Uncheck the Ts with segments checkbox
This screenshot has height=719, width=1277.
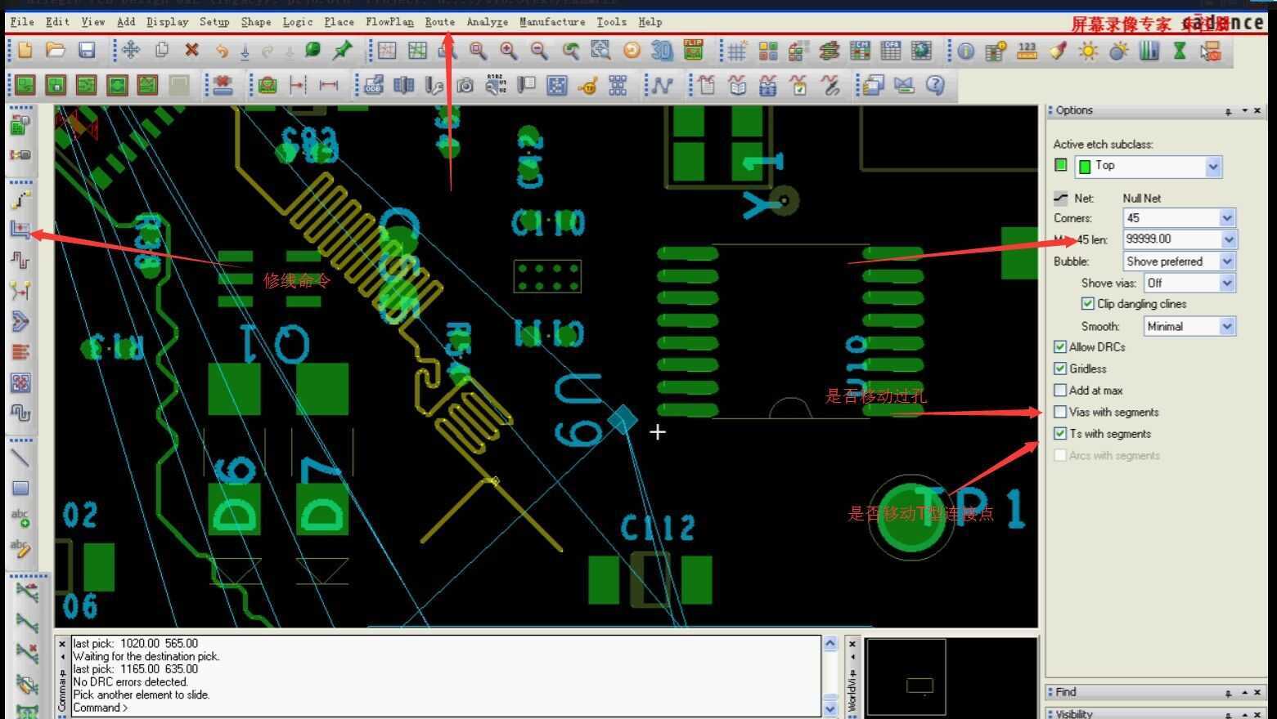(x=1060, y=434)
